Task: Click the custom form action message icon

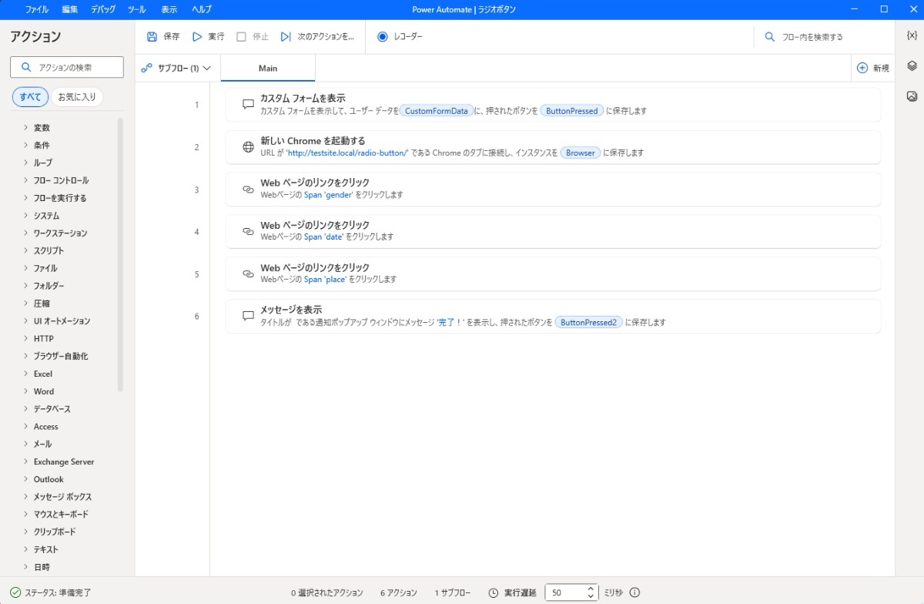Action: tap(248, 104)
